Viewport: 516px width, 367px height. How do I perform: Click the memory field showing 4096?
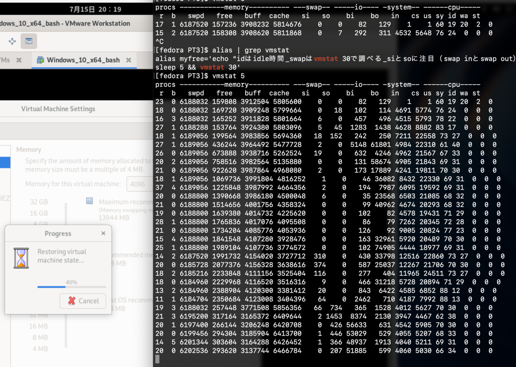[139, 183]
